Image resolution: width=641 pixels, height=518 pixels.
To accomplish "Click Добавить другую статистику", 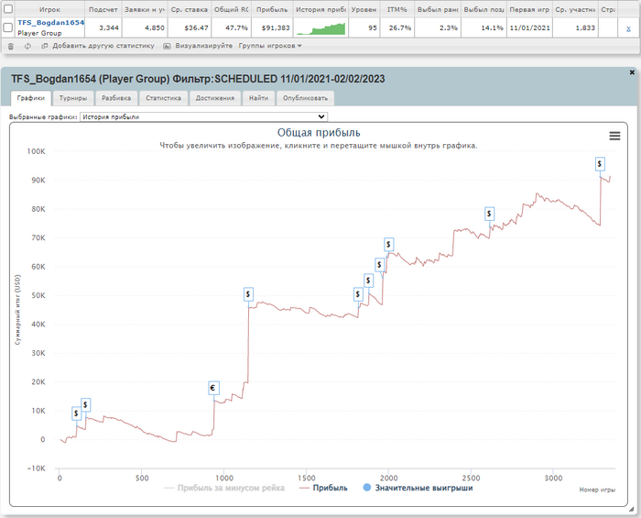I will 103,46.
